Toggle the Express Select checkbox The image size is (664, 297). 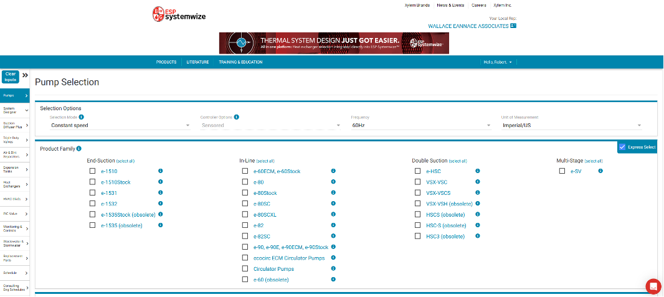(x=622, y=147)
